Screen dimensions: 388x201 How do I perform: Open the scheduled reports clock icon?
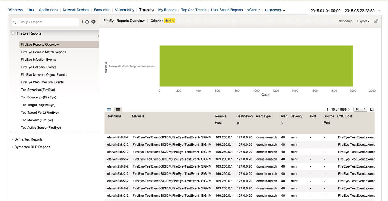coord(87,22)
